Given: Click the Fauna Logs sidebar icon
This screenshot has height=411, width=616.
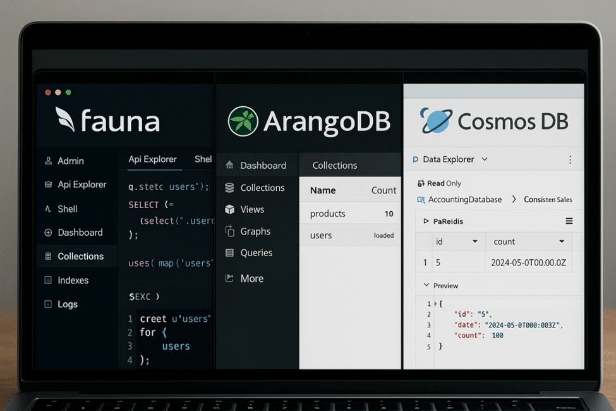Looking at the screenshot, I should 48,304.
